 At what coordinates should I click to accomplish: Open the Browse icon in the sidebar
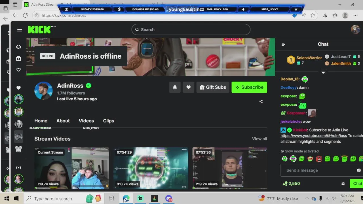[x=18, y=58]
